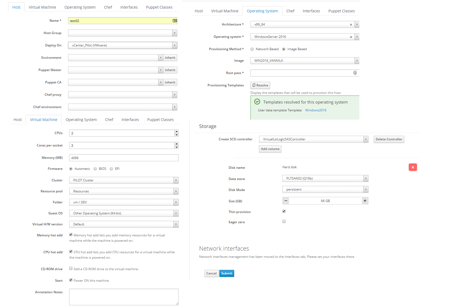Toggle Power ON this machine checkbox

[71, 280]
